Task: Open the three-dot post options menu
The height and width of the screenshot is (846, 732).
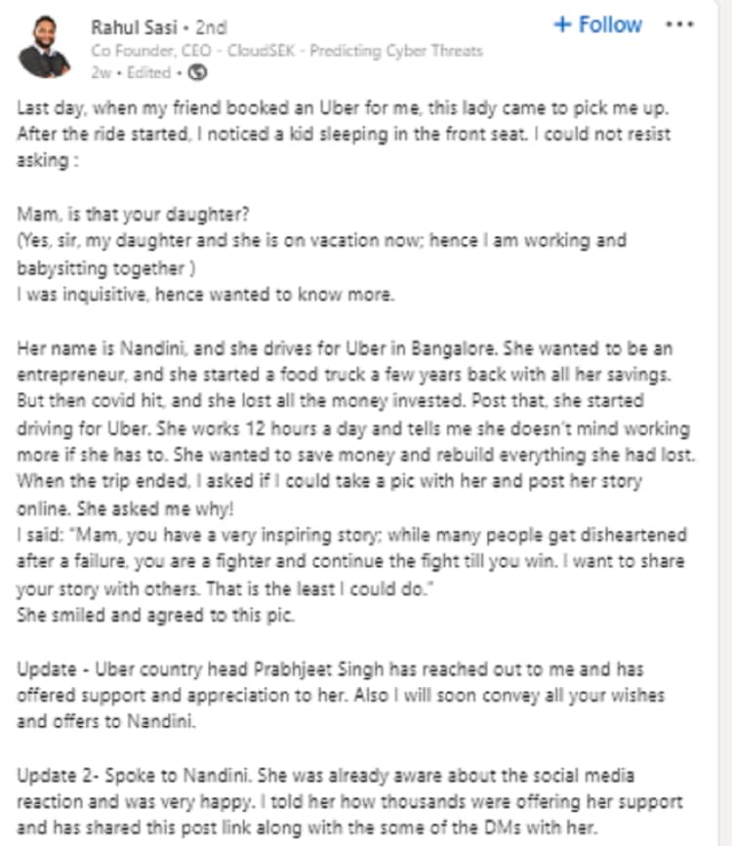Action: click(x=679, y=24)
